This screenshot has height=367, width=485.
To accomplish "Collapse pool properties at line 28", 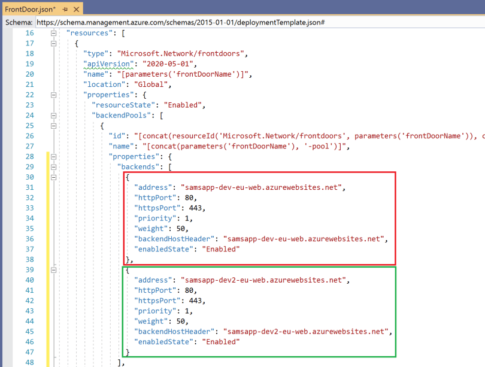I will click(x=53, y=157).
